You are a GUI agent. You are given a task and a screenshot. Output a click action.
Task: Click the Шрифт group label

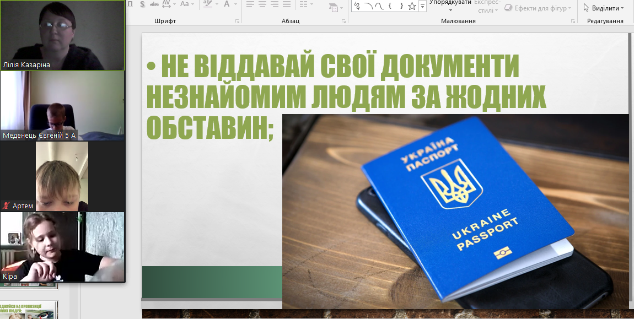point(165,21)
